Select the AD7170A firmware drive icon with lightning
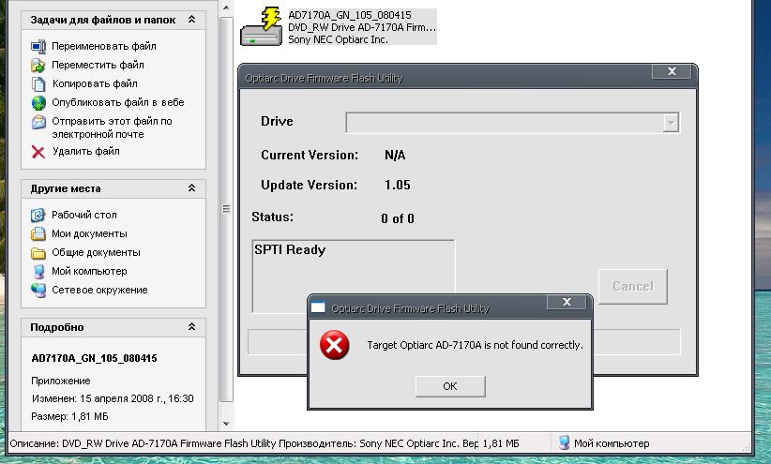771x464 pixels. click(x=260, y=27)
